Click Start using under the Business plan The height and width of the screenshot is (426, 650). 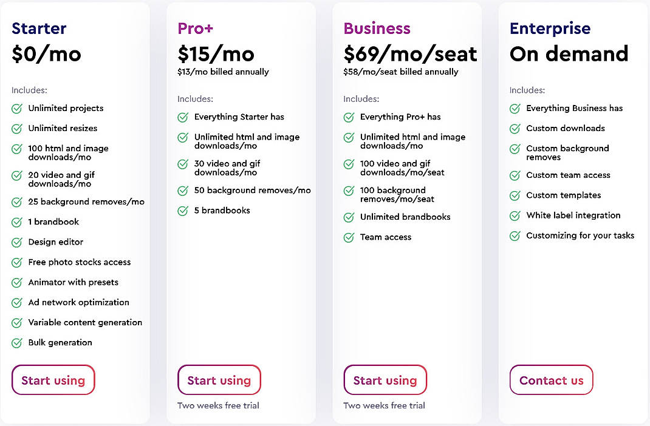pyautogui.click(x=385, y=380)
